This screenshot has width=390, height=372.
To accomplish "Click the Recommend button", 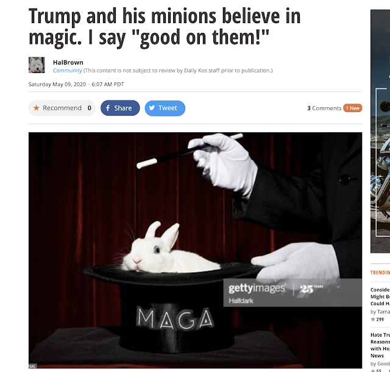I will coord(62,108).
